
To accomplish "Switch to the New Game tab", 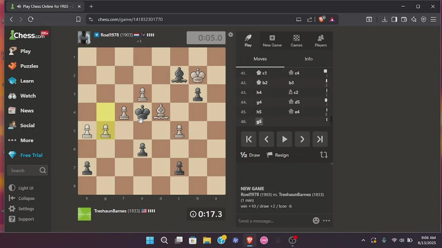I will [272, 41].
